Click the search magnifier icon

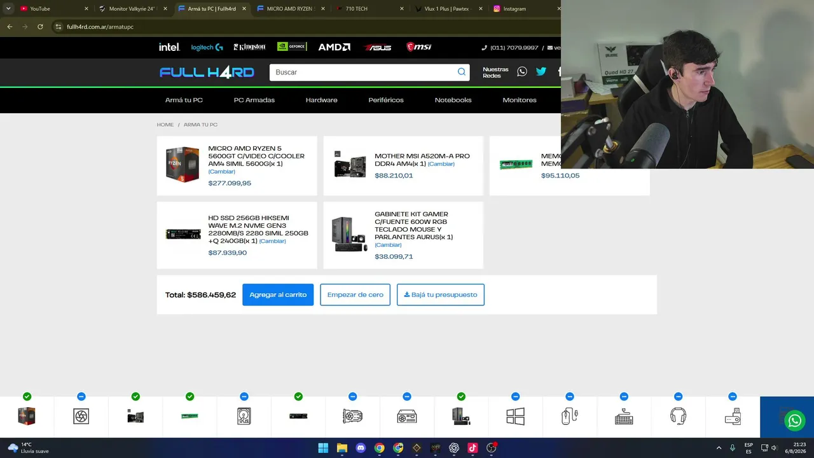tap(462, 72)
